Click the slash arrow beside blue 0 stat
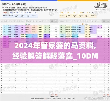The image size is (110, 101). (x=37, y=13)
